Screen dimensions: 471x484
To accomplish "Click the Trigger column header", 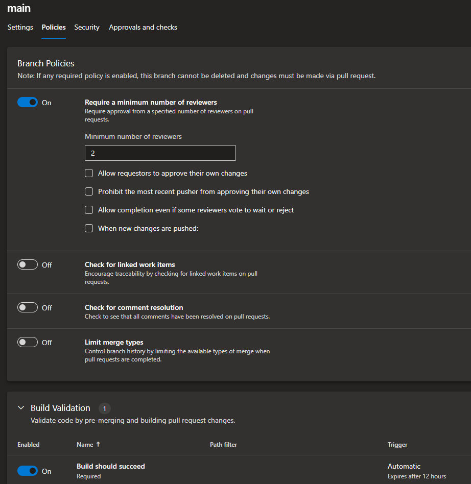I will tap(397, 445).
